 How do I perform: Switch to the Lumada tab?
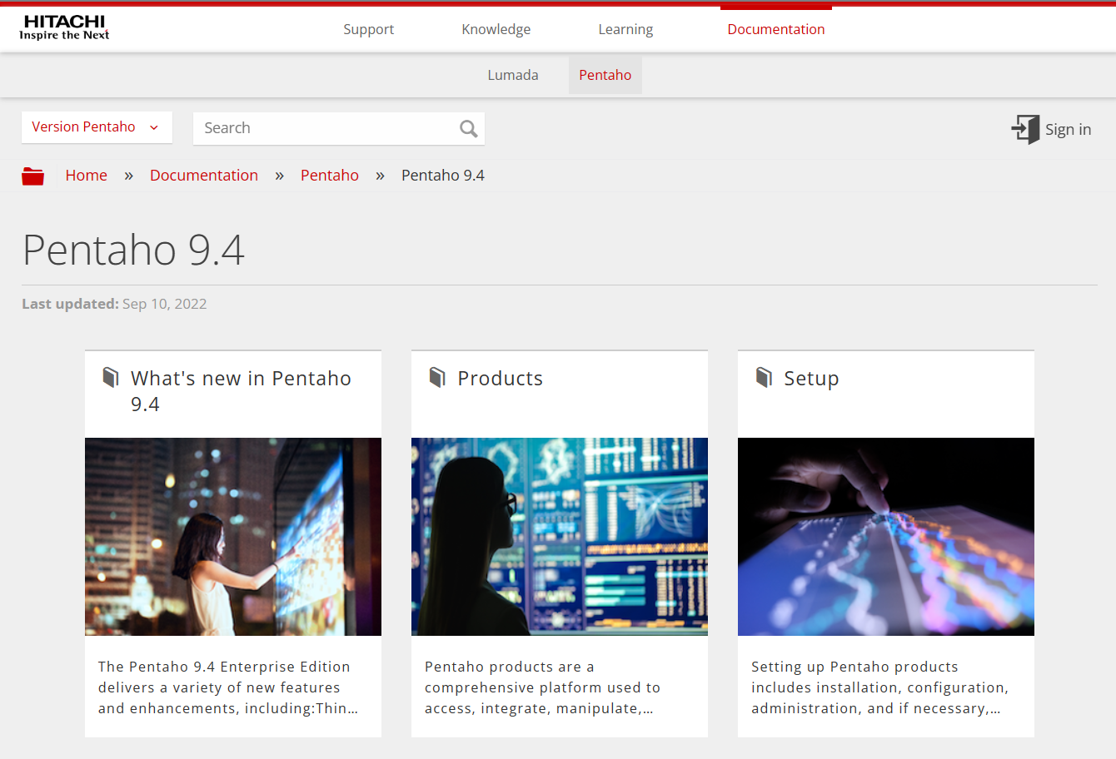point(513,75)
